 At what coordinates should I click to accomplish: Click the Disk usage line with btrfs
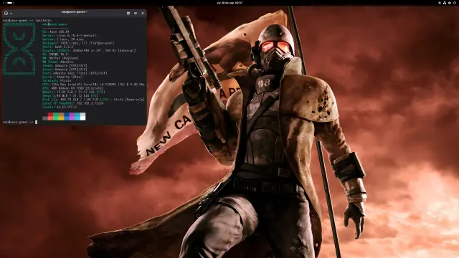click(x=93, y=100)
